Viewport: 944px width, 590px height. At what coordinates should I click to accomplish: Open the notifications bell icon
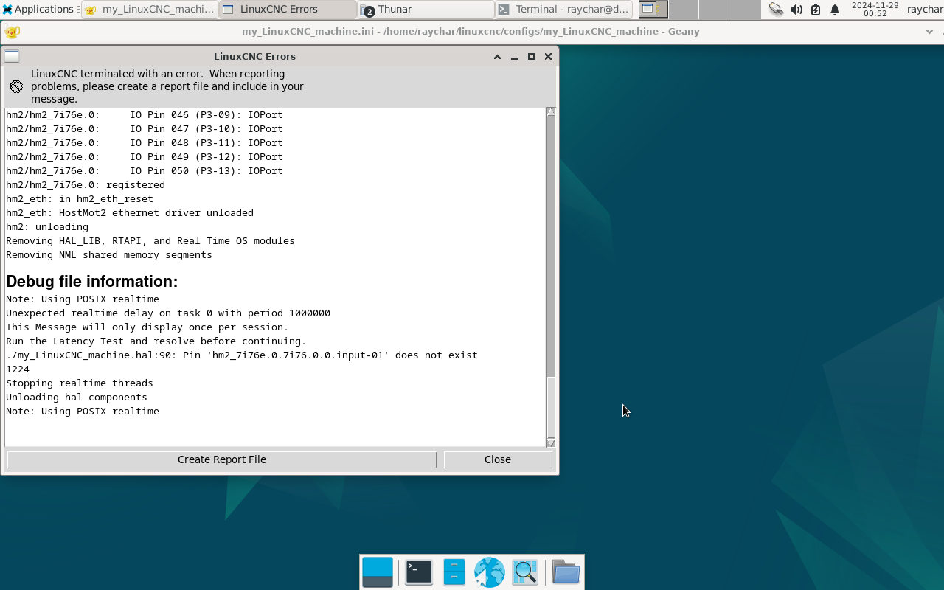835,10
